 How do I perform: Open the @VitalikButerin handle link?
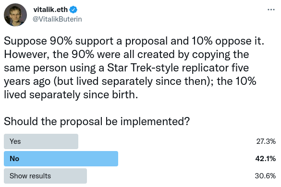pyautogui.click(x=57, y=19)
